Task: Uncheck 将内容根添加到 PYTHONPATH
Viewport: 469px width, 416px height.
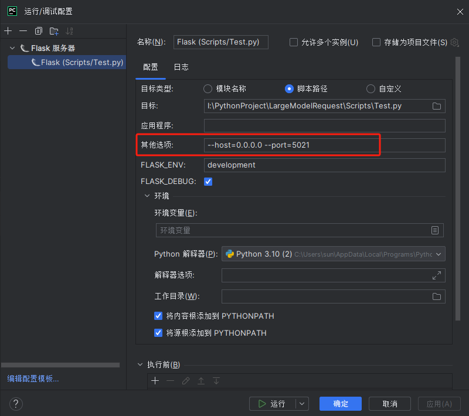Action: tap(158, 316)
